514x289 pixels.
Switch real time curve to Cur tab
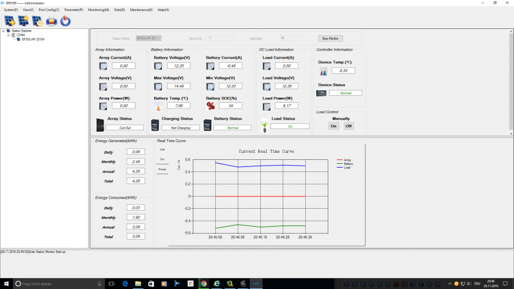coord(163,159)
